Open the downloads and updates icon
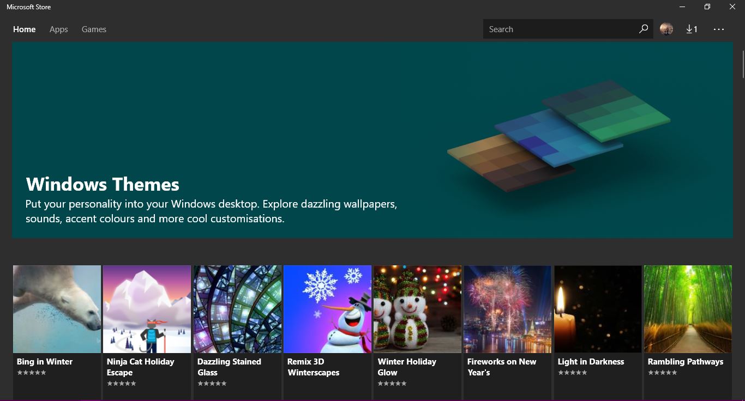 (692, 29)
